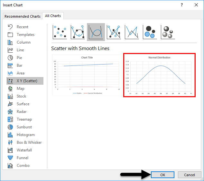Viewport: 204px width, 181px height.
Task: Choose the Histogram category label
Action: click(x=26, y=135)
